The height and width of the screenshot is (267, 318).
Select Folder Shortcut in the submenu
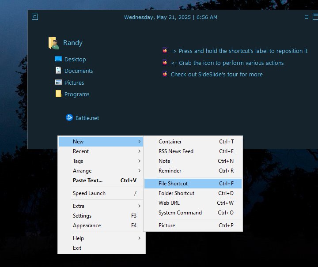(193, 193)
